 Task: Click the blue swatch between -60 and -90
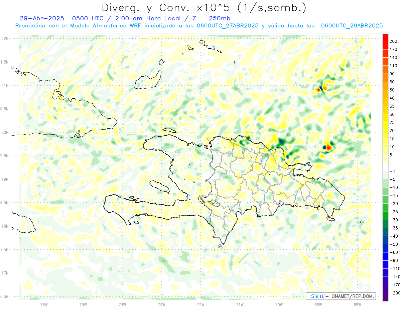tap(386, 256)
